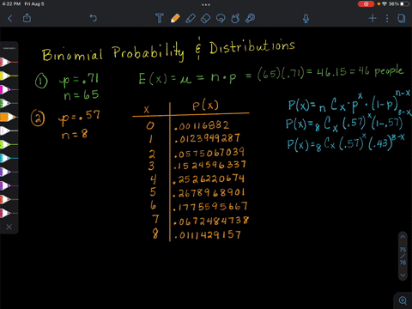Tap the blue formula ending '(.43)^8-x'
The height and width of the screenshot is (309, 412).
pos(346,142)
